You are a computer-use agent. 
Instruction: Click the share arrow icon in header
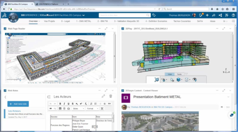pyautogui.click(x=214, y=15)
